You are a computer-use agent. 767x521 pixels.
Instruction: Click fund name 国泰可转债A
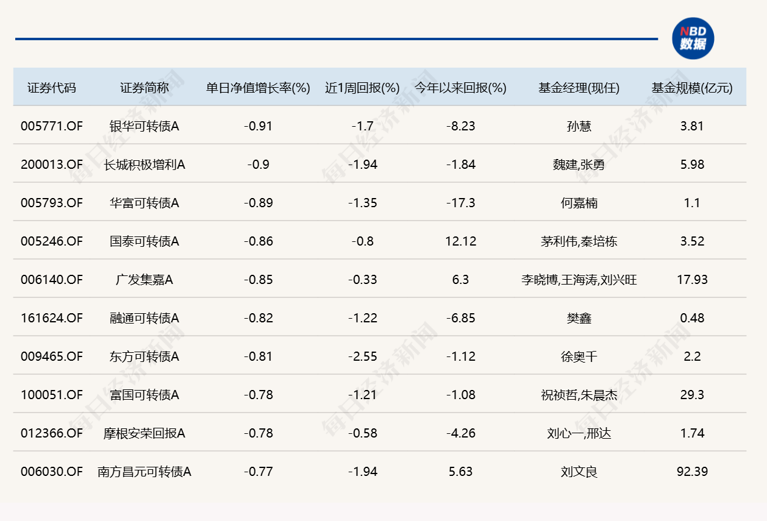coord(144,241)
